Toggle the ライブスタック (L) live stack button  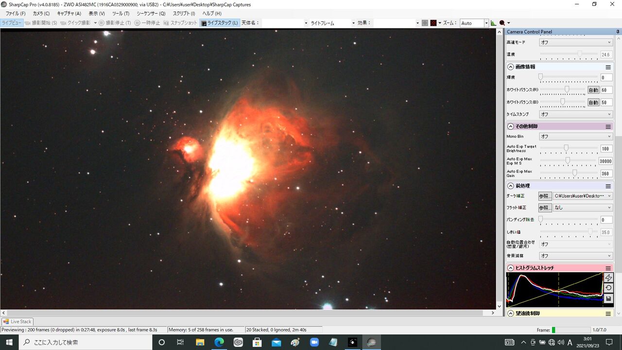click(220, 23)
